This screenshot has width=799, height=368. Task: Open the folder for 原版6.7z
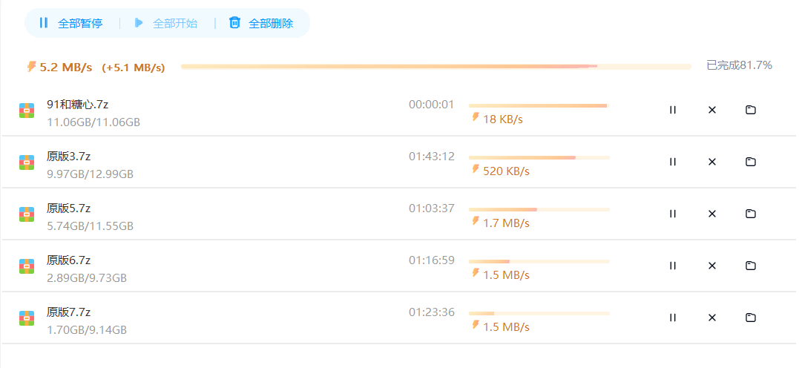[751, 266]
